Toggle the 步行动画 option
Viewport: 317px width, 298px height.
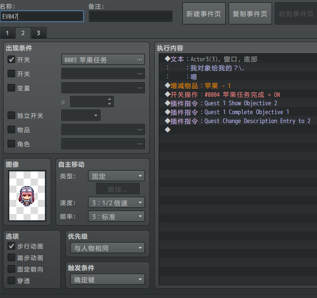(x=11, y=246)
